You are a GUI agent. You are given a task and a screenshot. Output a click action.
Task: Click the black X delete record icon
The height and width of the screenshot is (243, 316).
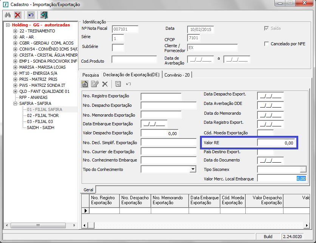point(105,84)
